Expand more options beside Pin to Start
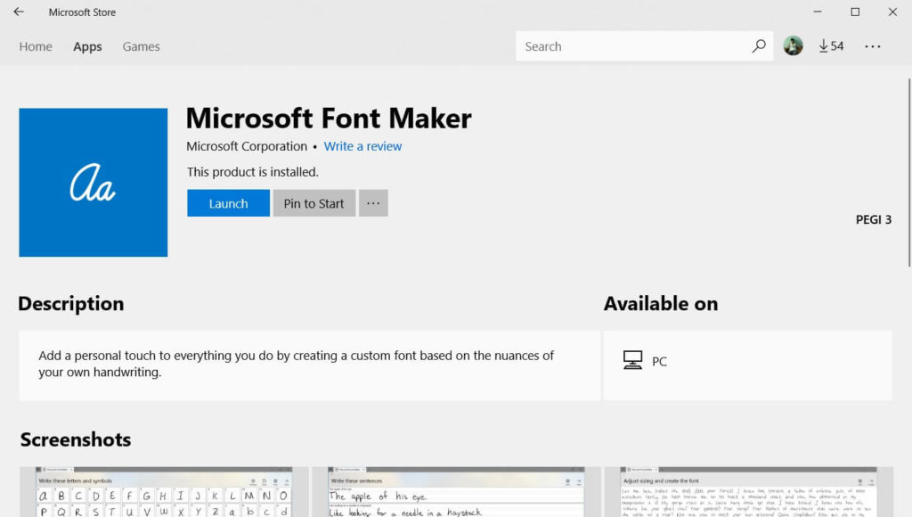912x517 pixels. 373,203
